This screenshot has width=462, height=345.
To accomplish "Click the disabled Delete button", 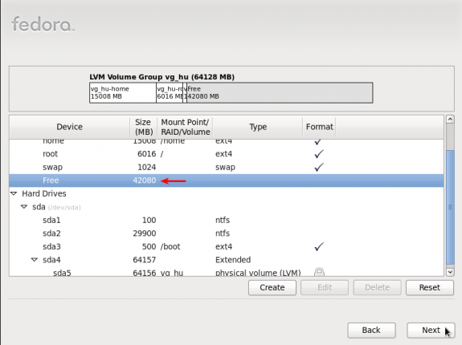I will [x=377, y=287].
